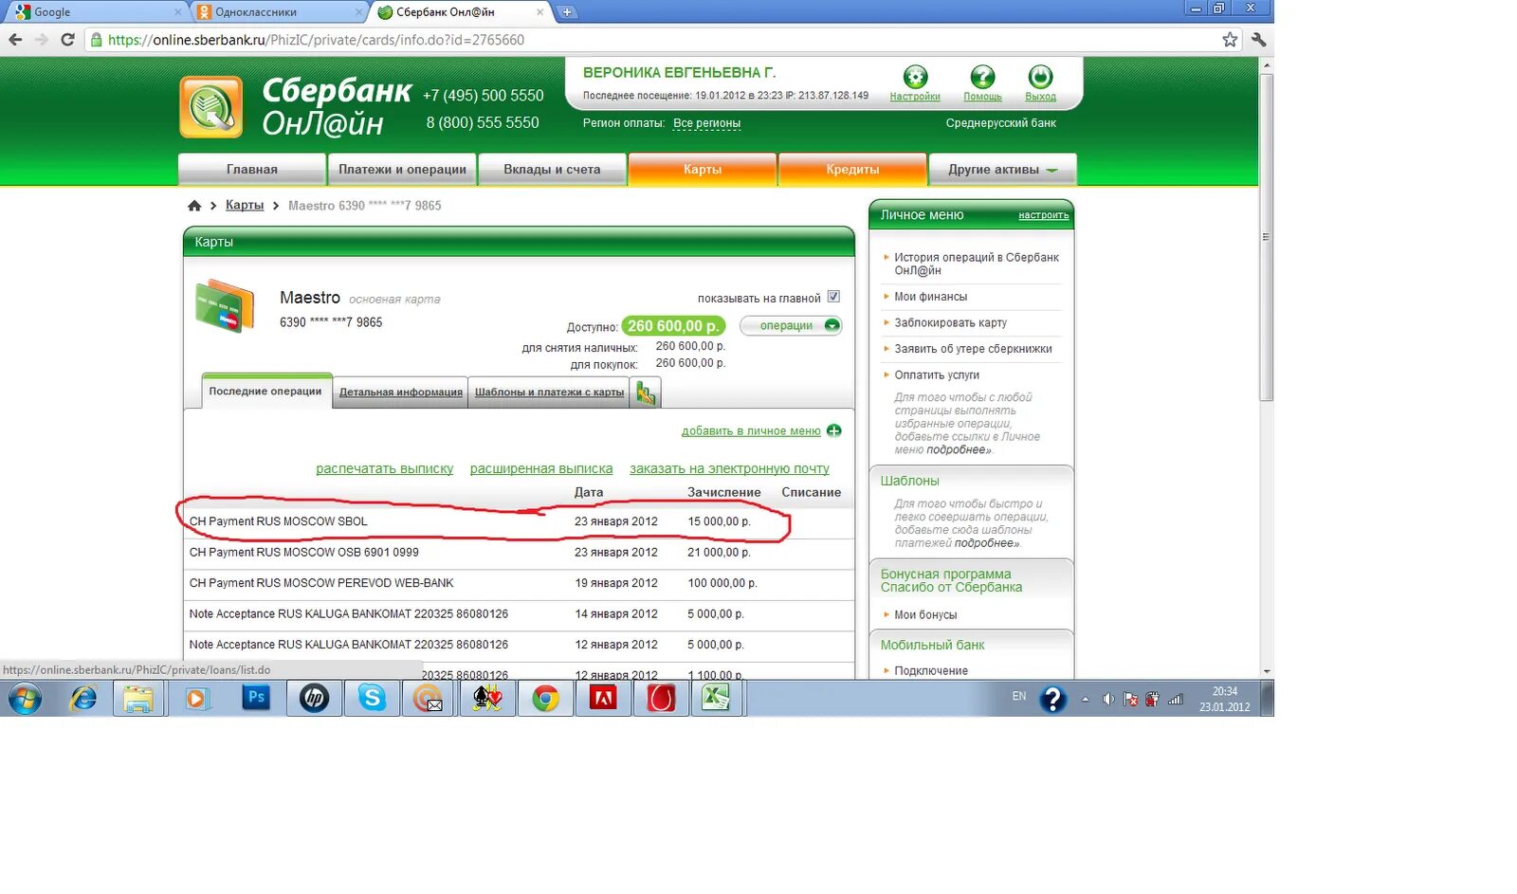The width and height of the screenshot is (1517, 894).
Task: Click the Maestro card image
Action: pyautogui.click(x=225, y=305)
